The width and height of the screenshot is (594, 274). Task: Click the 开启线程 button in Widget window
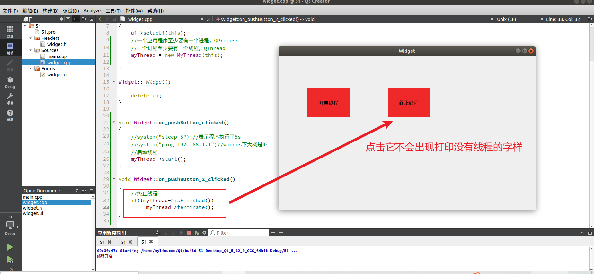pyautogui.click(x=328, y=103)
